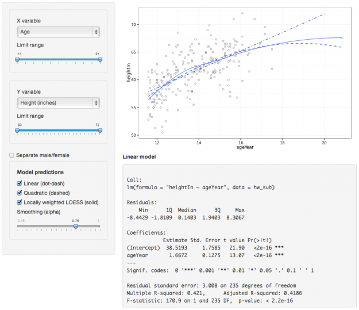Disable Locally weighted LOESS (solid) checkbox
Image resolution: width=359 pixels, height=310 pixels.
[20, 202]
